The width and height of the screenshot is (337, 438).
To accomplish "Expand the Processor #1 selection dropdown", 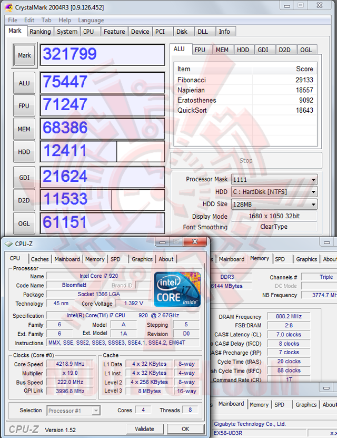I will coord(73,411).
